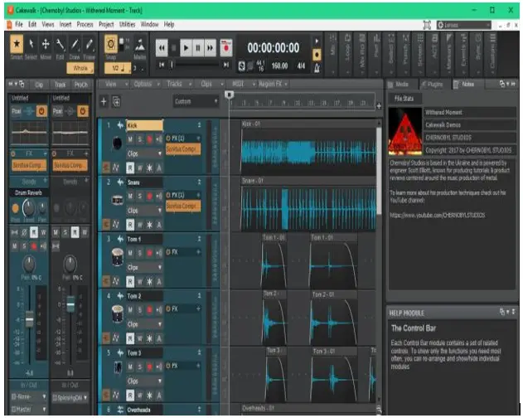Viewport: 523px width, 418px height.
Task: Add a new track with plus button
Action: coord(104,101)
